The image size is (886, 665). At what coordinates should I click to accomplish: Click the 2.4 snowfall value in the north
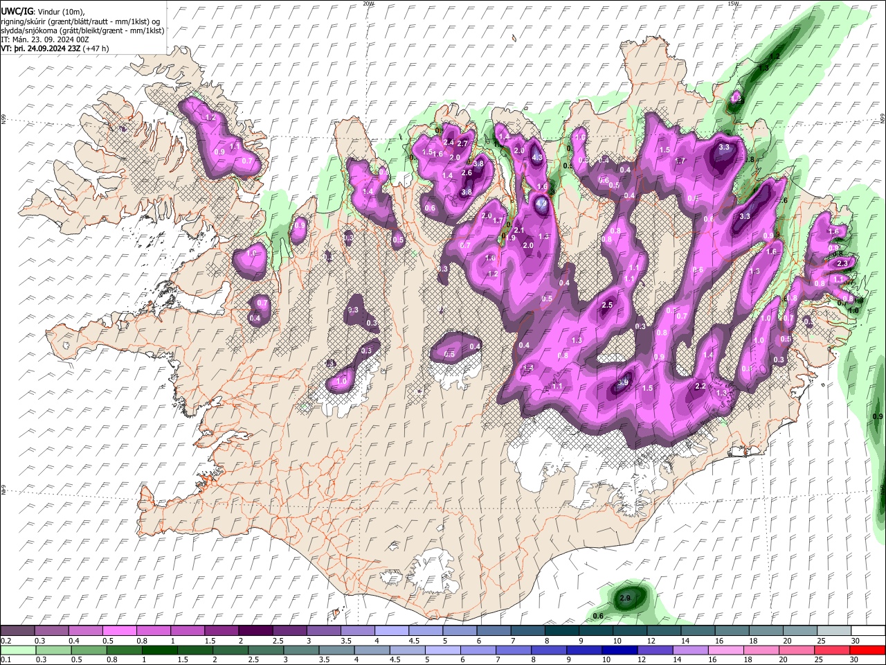click(x=449, y=142)
